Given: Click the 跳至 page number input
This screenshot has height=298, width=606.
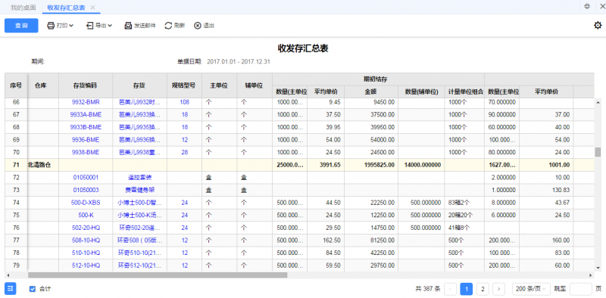Looking at the screenshot, I should (580, 289).
